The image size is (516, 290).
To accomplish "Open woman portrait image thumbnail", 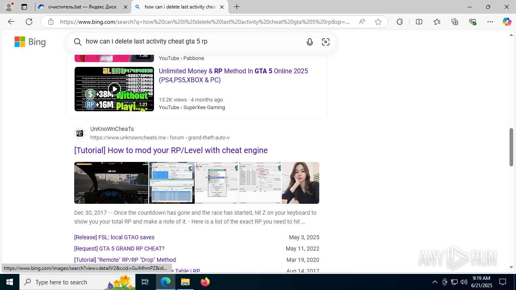I will click(301, 183).
